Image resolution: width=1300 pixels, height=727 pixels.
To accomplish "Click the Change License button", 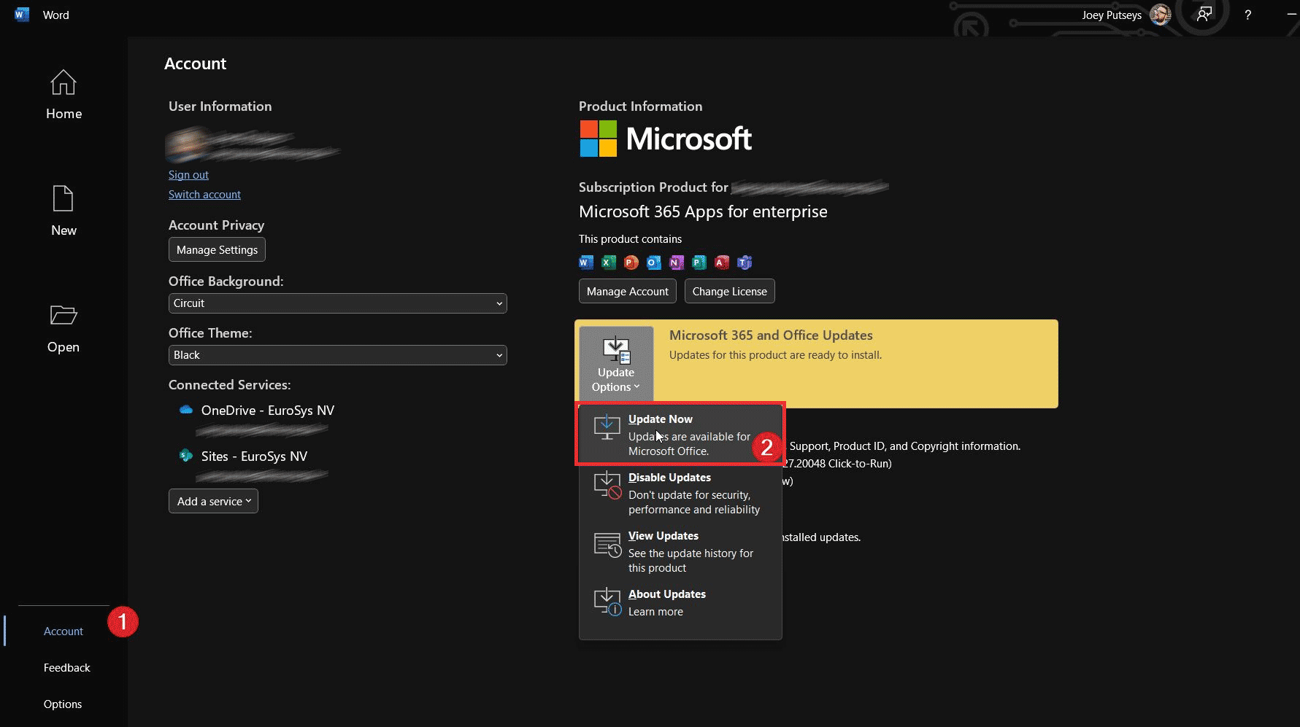I will coord(730,291).
